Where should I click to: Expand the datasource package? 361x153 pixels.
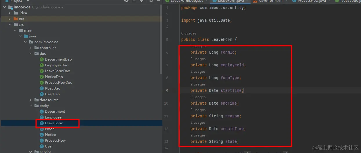pos(31,100)
